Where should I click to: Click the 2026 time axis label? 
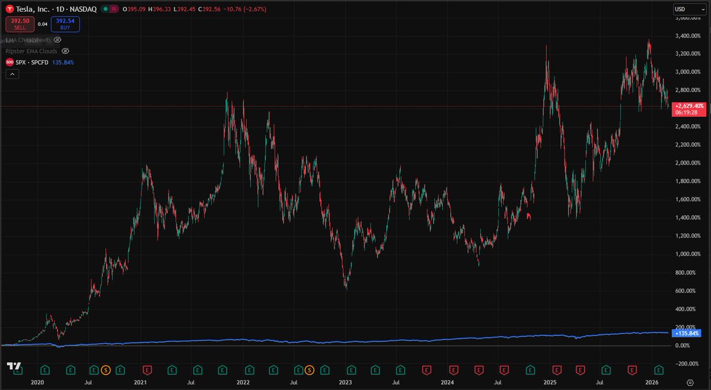tap(652, 383)
